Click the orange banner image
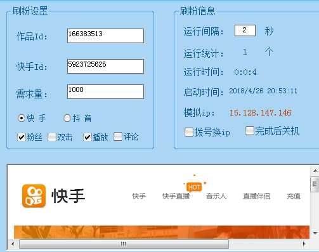 (162, 232)
